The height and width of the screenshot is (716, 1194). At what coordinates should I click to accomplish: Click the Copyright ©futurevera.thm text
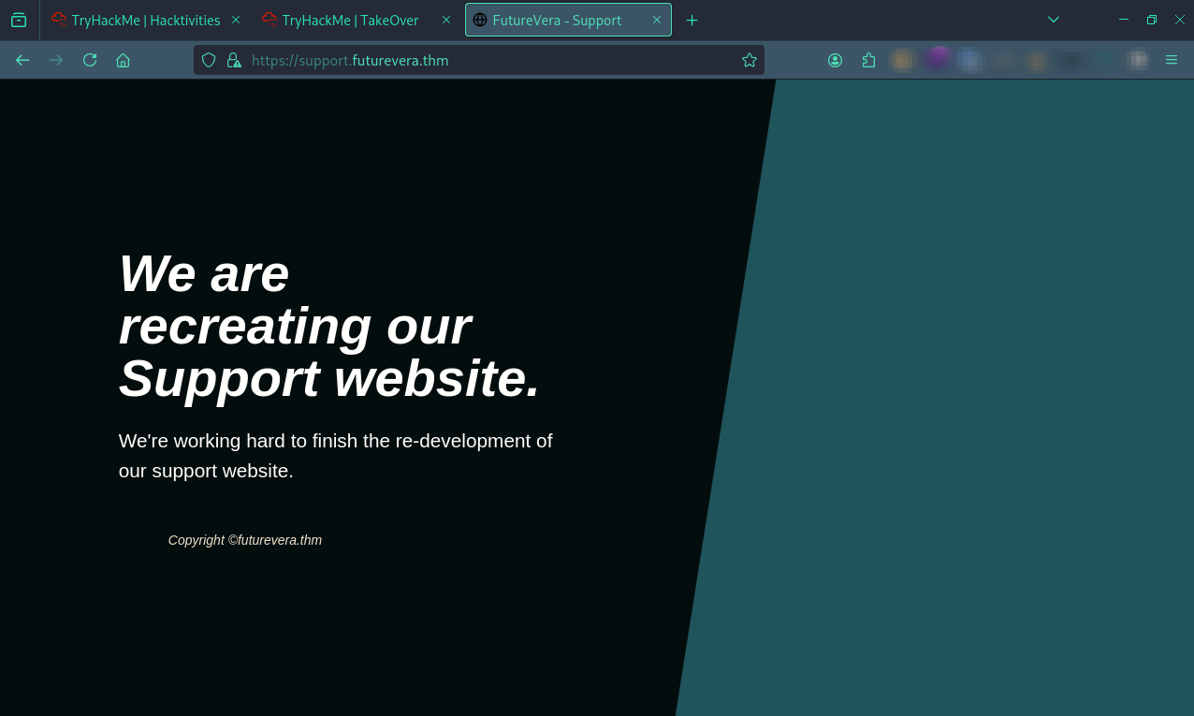click(245, 540)
